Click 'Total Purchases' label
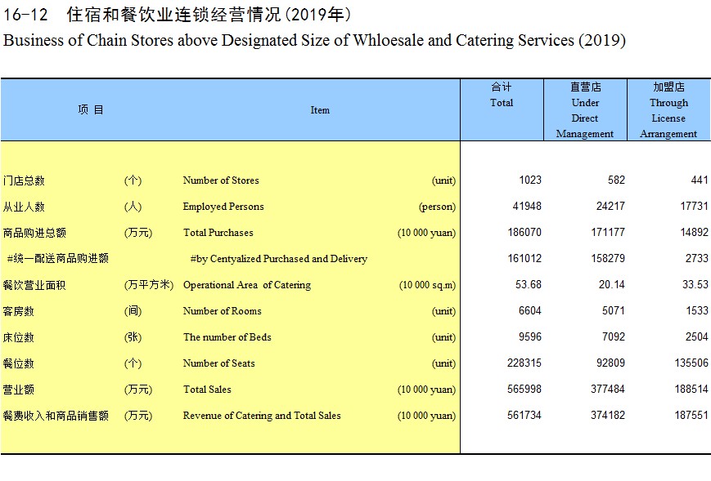 [x=218, y=233]
